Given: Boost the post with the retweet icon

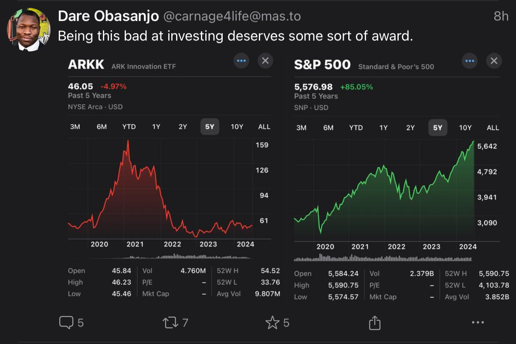Looking at the screenshot, I should click(170, 323).
